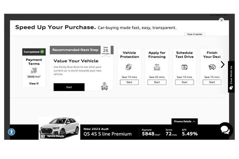Open the accessibility options icon

point(12,132)
